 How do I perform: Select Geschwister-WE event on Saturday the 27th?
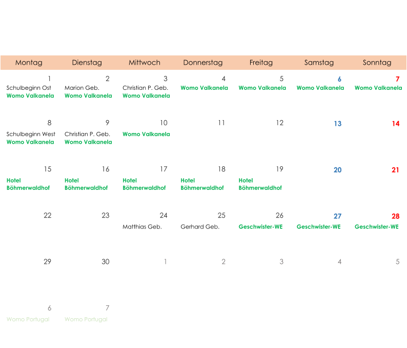click(318, 227)
